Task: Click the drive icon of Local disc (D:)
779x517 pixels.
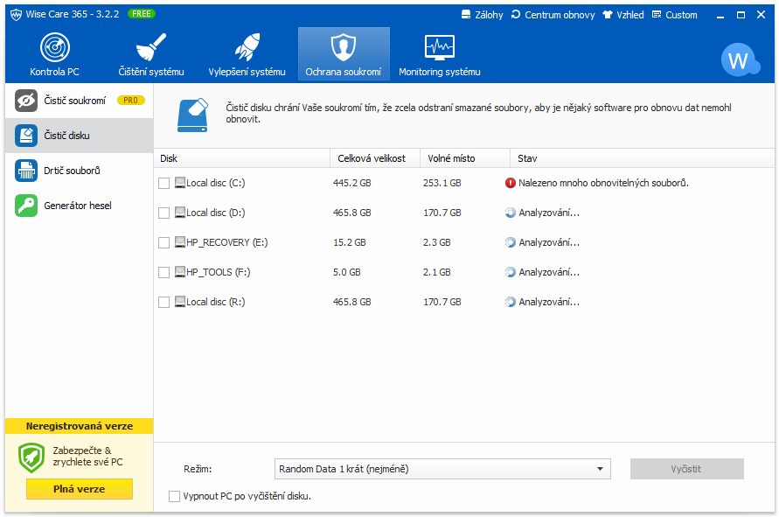Action: pyautogui.click(x=180, y=213)
